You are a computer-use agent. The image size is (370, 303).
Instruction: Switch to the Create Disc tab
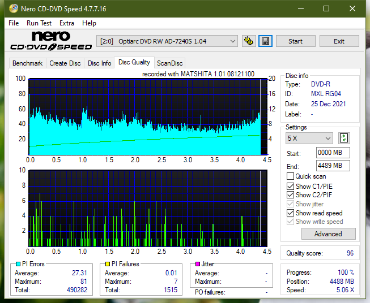click(x=65, y=63)
